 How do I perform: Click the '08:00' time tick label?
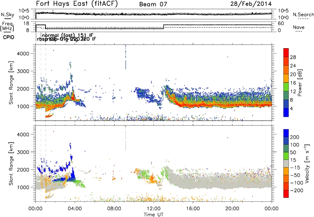114,208
